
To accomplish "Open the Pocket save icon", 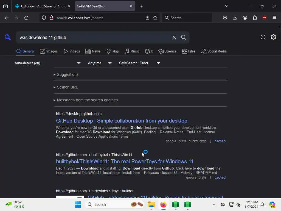I will [x=225, y=18].
